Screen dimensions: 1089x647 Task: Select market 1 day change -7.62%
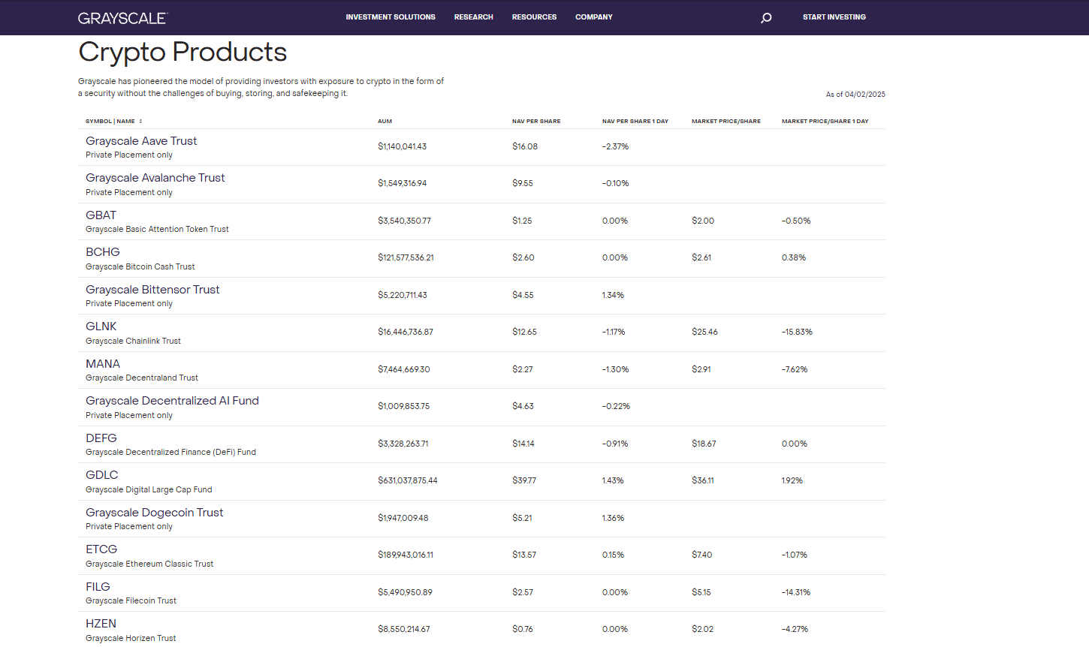pos(795,369)
